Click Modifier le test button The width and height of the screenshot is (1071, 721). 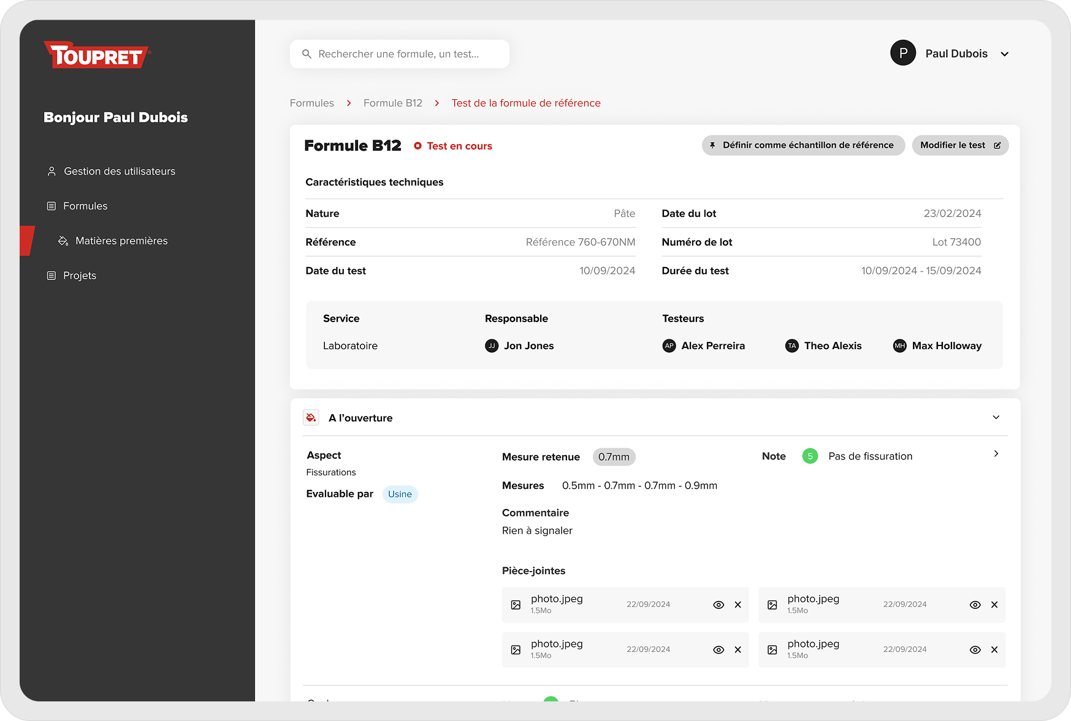[x=959, y=145]
